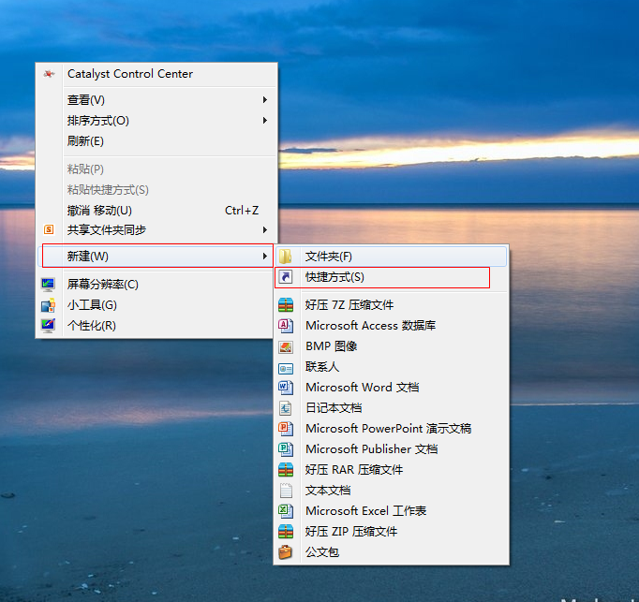Create new BMP 图像
The width and height of the screenshot is (639, 602).
click(x=392, y=346)
